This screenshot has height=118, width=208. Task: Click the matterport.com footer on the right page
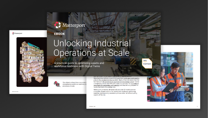click(93, 107)
